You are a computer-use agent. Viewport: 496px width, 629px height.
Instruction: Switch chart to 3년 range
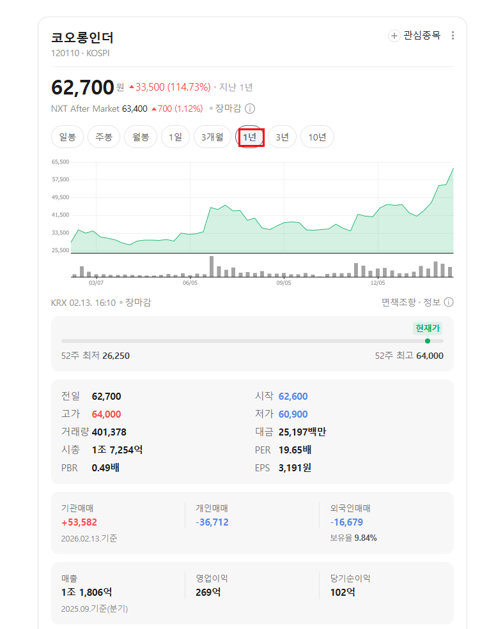pos(282,137)
